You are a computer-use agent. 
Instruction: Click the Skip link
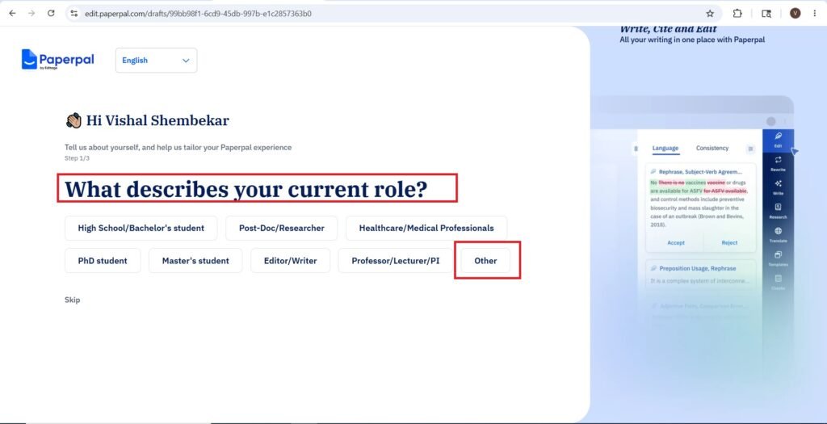pyautogui.click(x=72, y=300)
